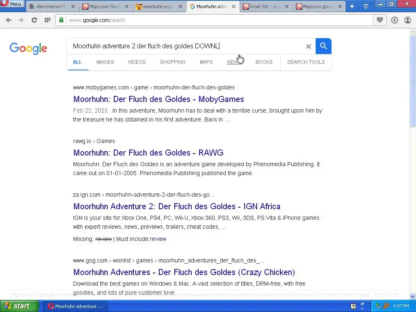Click the blue search magnifier button
The width and height of the screenshot is (416, 312).
pos(323,46)
